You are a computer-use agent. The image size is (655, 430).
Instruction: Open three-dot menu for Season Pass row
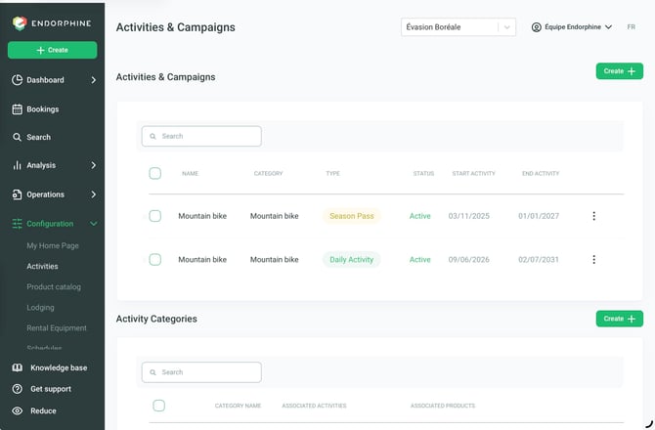click(x=593, y=216)
